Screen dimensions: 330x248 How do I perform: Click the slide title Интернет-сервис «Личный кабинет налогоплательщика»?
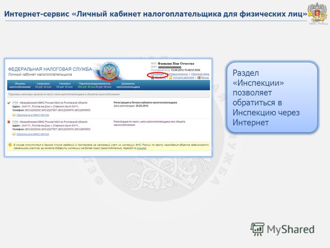coord(156,14)
